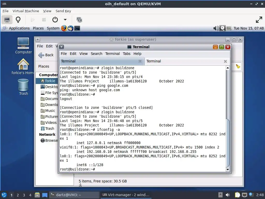
Task: Select File System in sidebar
Action: click(47, 93)
